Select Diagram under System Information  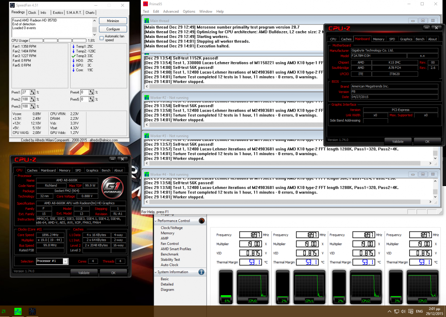point(167,289)
